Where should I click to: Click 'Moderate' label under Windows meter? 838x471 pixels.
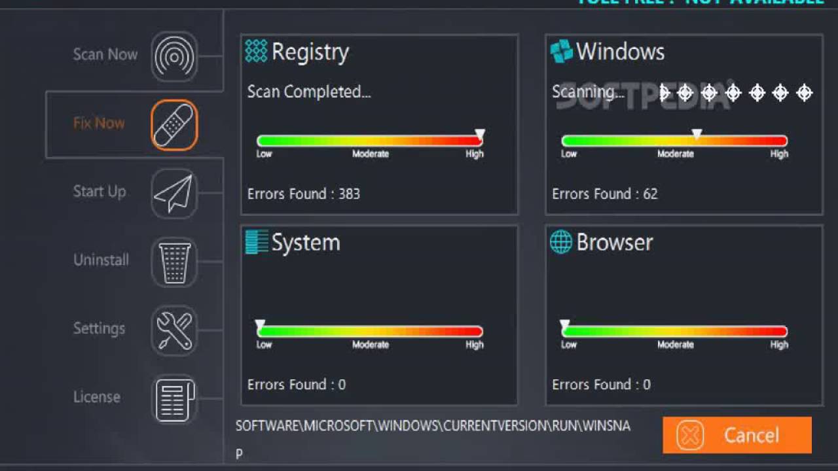point(676,154)
